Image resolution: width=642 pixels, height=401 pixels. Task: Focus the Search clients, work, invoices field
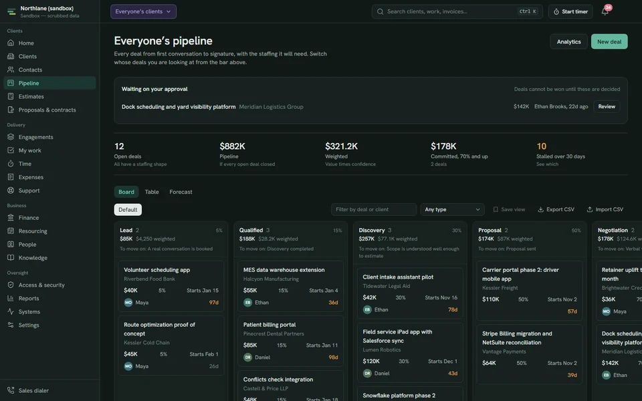[457, 11]
